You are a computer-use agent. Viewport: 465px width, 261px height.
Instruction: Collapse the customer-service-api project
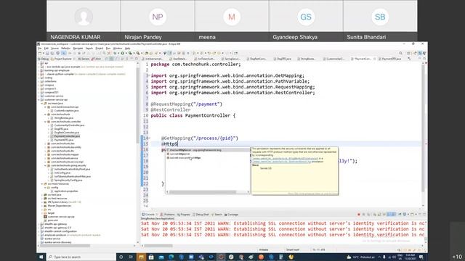(x=39, y=100)
